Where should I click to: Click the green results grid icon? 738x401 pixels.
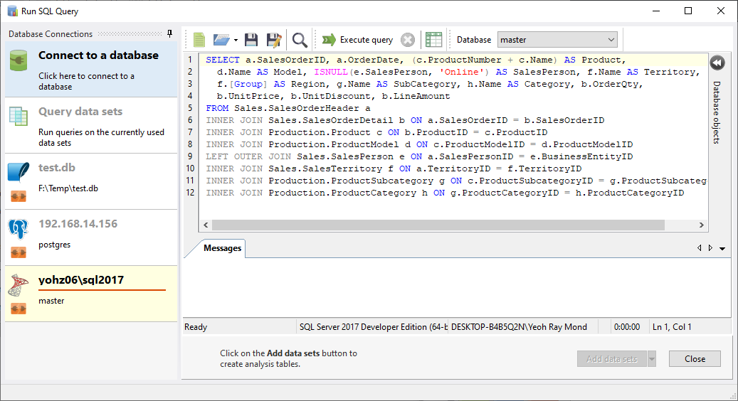tap(433, 40)
